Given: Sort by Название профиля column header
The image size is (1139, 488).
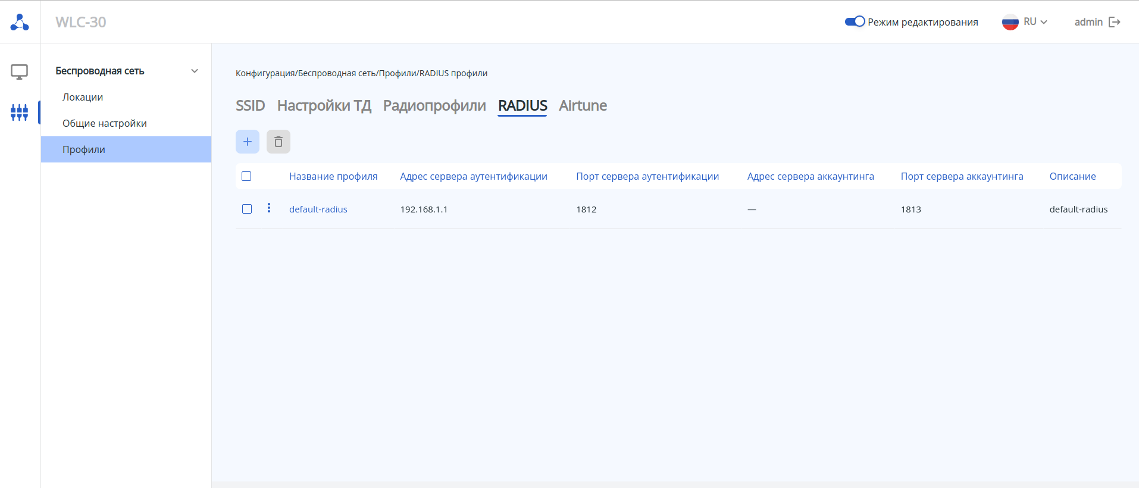Looking at the screenshot, I should (333, 176).
